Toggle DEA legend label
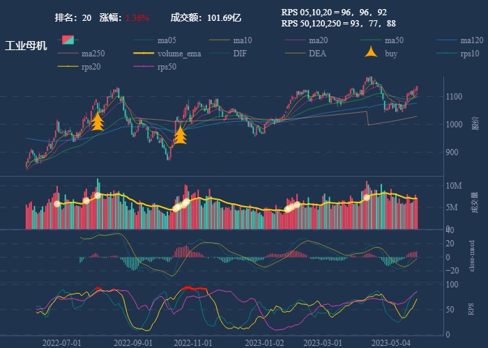The width and height of the screenshot is (488, 348). pos(317,54)
